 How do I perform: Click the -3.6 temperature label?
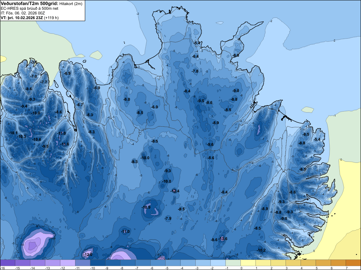[34, 62]
